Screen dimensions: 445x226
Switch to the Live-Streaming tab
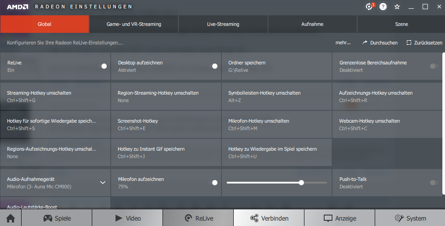[x=223, y=24]
